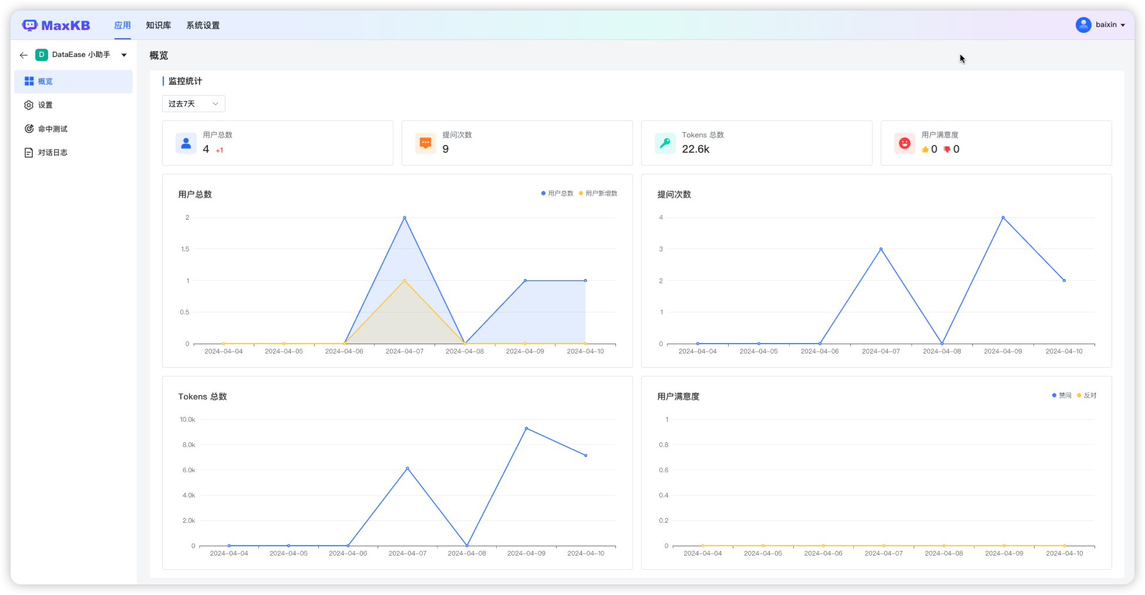Click the green D application icon
This screenshot has height=595, width=1145.
[42, 55]
